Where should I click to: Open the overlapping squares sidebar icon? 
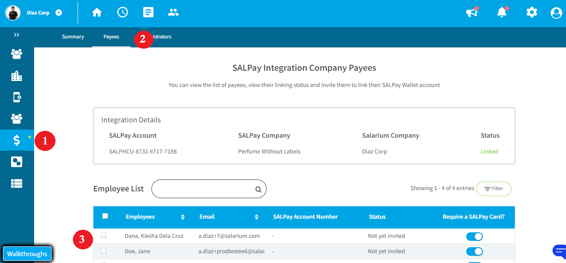(17, 162)
